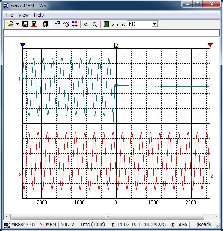Open the File menu
223x231 pixels.
9,15
